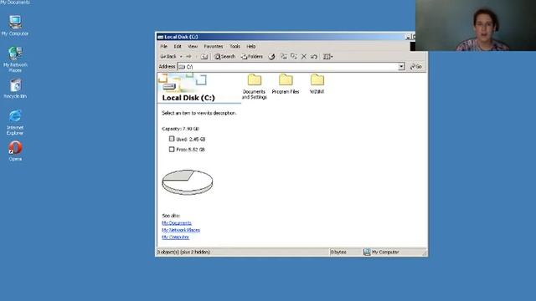Select Internet Explorer desktop icon
This screenshot has height=301, width=536.
pyautogui.click(x=15, y=123)
